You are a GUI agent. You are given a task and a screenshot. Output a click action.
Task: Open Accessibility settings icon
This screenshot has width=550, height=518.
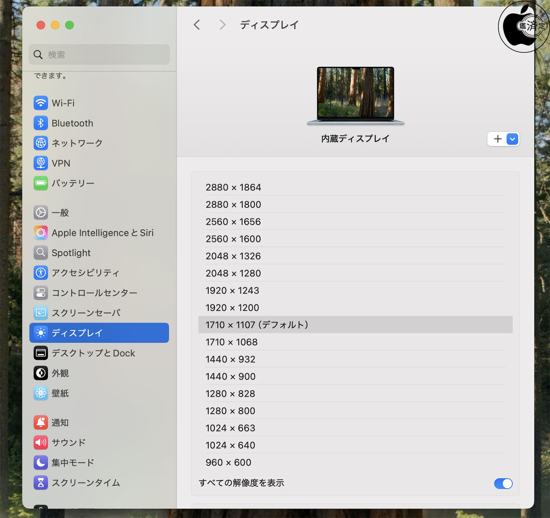tap(41, 273)
